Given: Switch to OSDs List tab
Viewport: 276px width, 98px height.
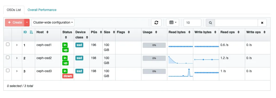Looking at the screenshot, I should (x=14, y=10).
